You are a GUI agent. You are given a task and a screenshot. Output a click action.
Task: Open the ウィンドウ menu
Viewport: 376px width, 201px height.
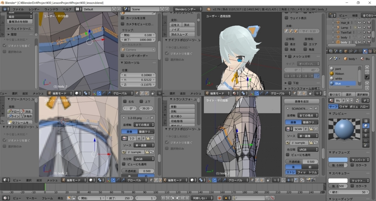point(51,9)
